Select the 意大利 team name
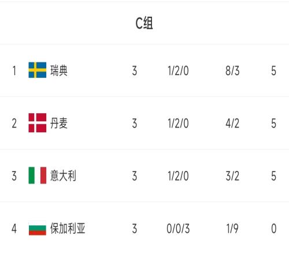289x254 pixels. click(x=63, y=175)
